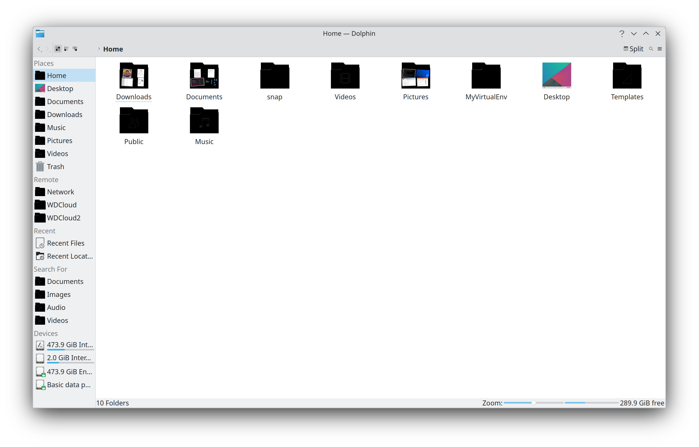Go forward with the Forward arrow

click(x=48, y=49)
